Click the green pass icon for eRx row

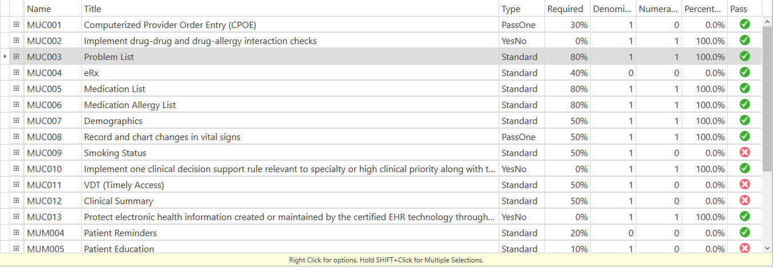745,73
